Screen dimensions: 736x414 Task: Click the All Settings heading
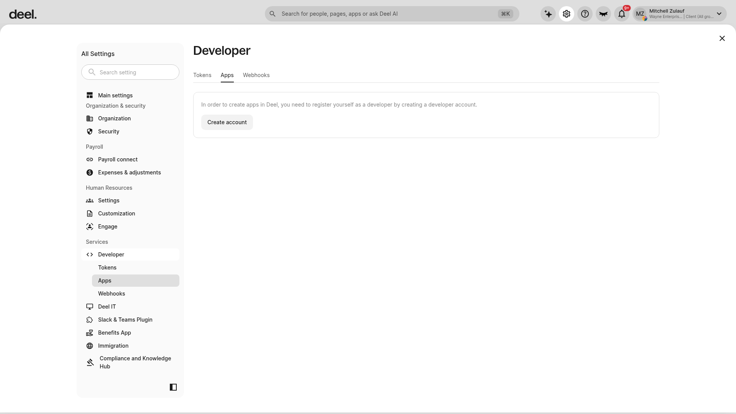[98, 54]
